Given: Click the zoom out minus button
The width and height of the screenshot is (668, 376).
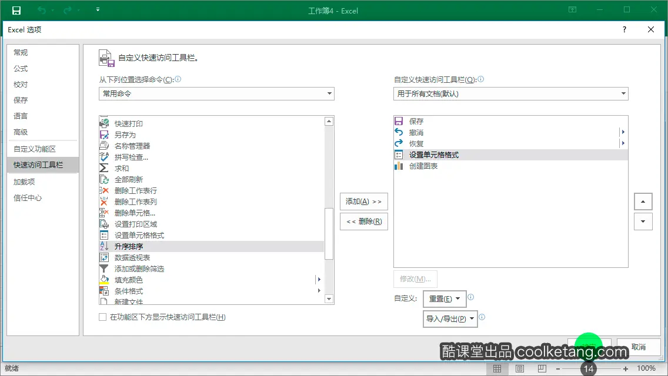Looking at the screenshot, I should click(x=558, y=369).
